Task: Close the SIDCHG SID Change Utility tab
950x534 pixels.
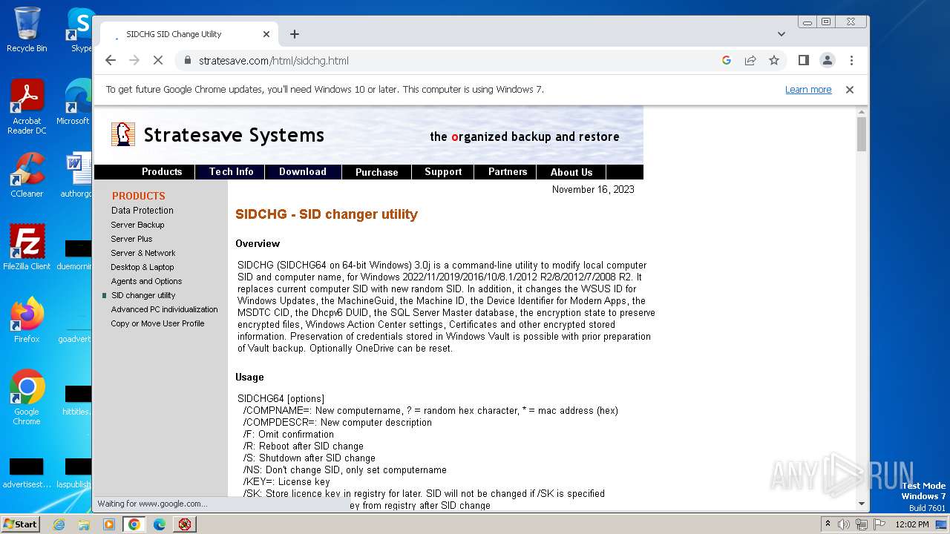Action: click(x=266, y=34)
